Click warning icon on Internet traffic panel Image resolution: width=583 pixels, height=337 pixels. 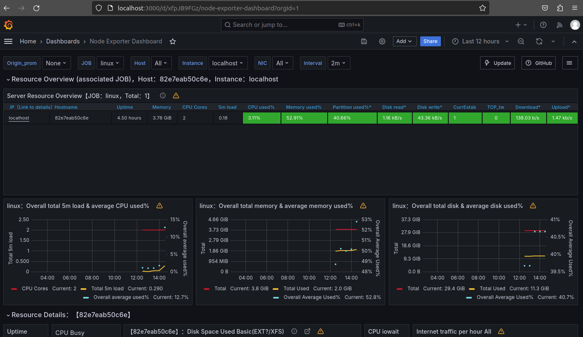501,331
